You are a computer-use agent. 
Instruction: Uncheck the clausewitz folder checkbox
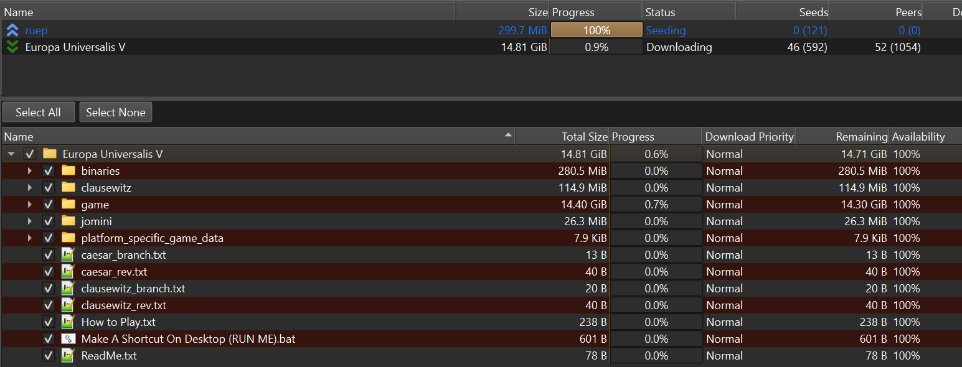tap(49, 187)
